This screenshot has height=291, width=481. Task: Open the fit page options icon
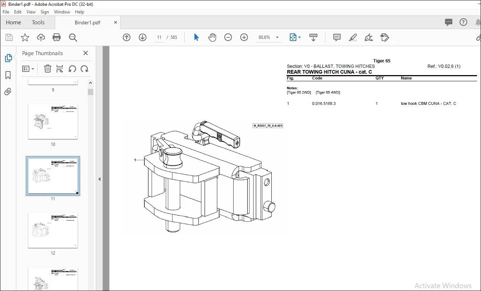pos(293,37)
